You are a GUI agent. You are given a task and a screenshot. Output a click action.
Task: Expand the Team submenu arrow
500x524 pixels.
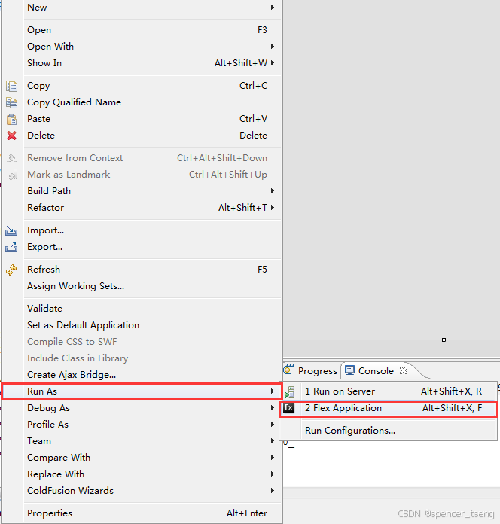pos(273,440)
